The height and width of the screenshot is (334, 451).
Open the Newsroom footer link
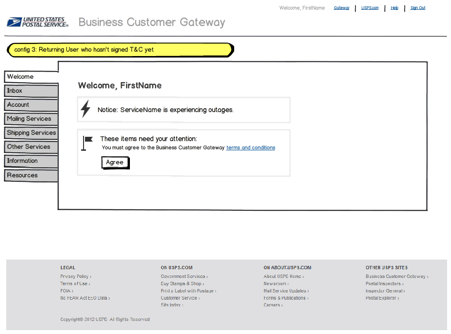tap(276, 284)
